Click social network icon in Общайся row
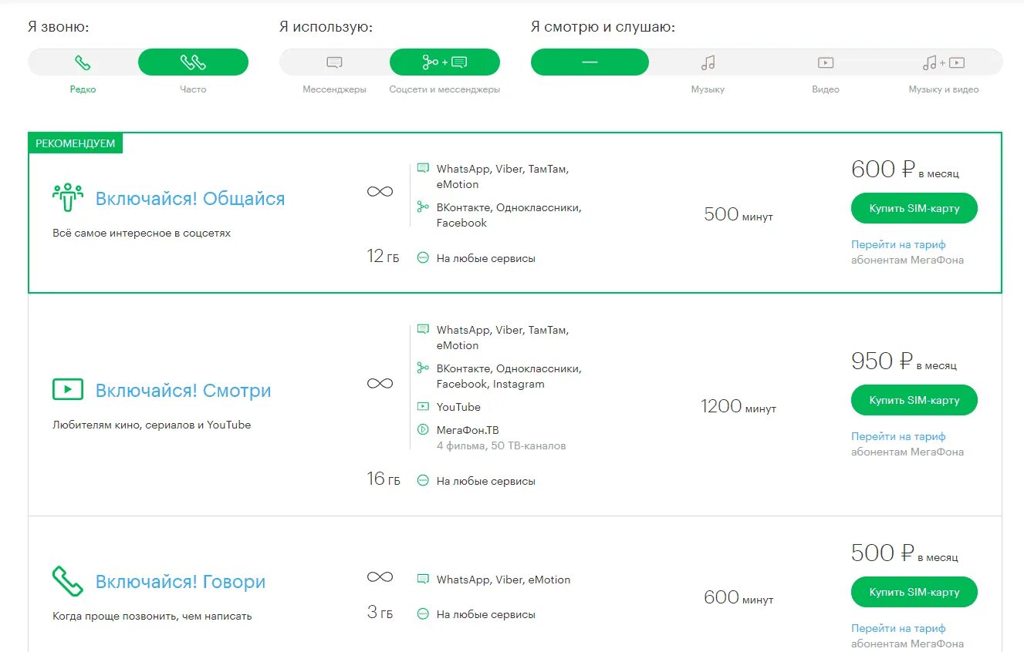This screenshot has width=1024, height=652. pyautogui.click(x=423, y=207)
